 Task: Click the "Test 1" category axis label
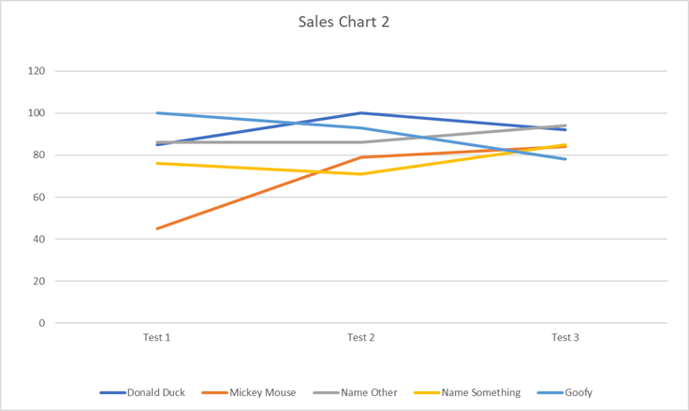click(x=156, y=338)
